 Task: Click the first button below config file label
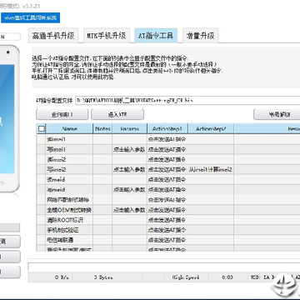[62, 114]
